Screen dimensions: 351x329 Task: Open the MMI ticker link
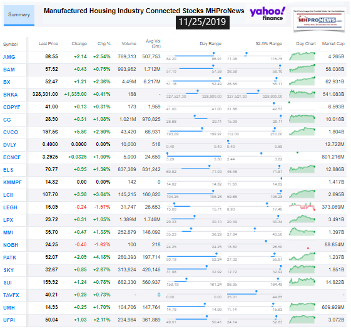[8, 232]
